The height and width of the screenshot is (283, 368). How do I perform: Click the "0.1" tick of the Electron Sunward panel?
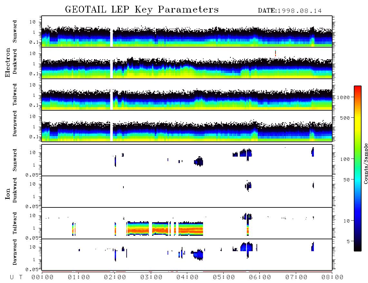pyautogui.click(x=34, y=42)
